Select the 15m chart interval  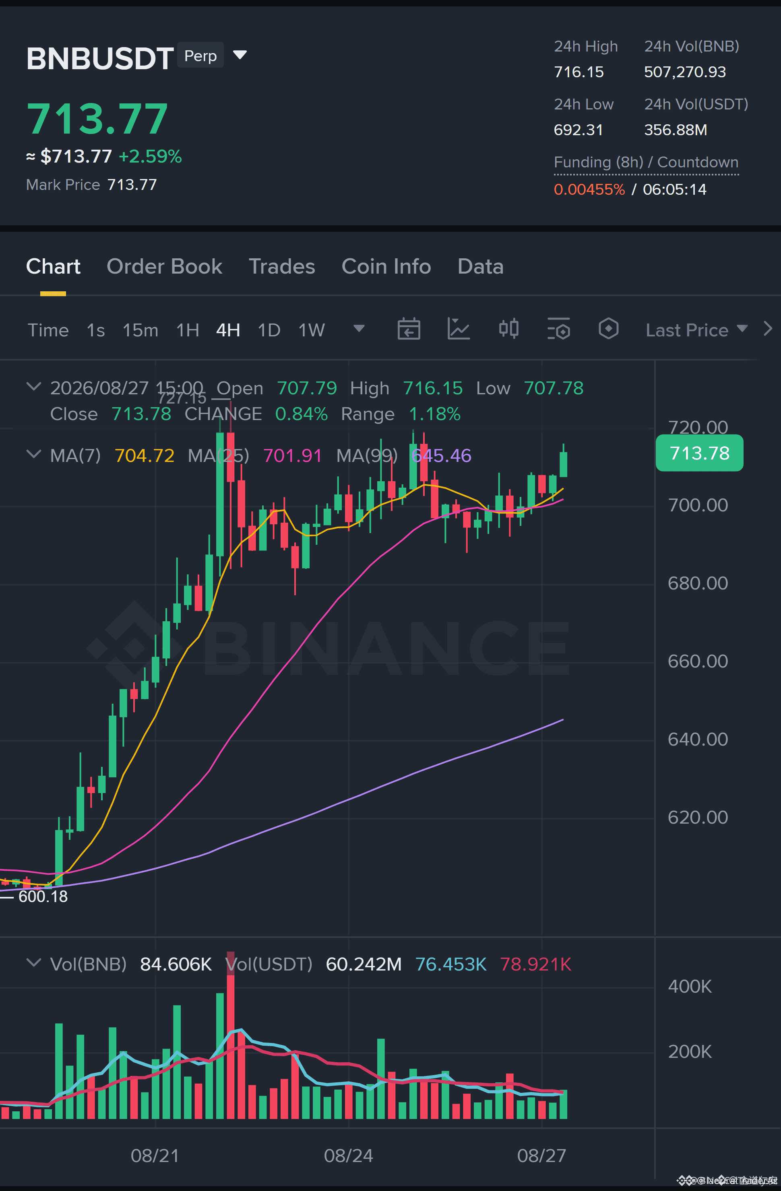click(140, 330)
